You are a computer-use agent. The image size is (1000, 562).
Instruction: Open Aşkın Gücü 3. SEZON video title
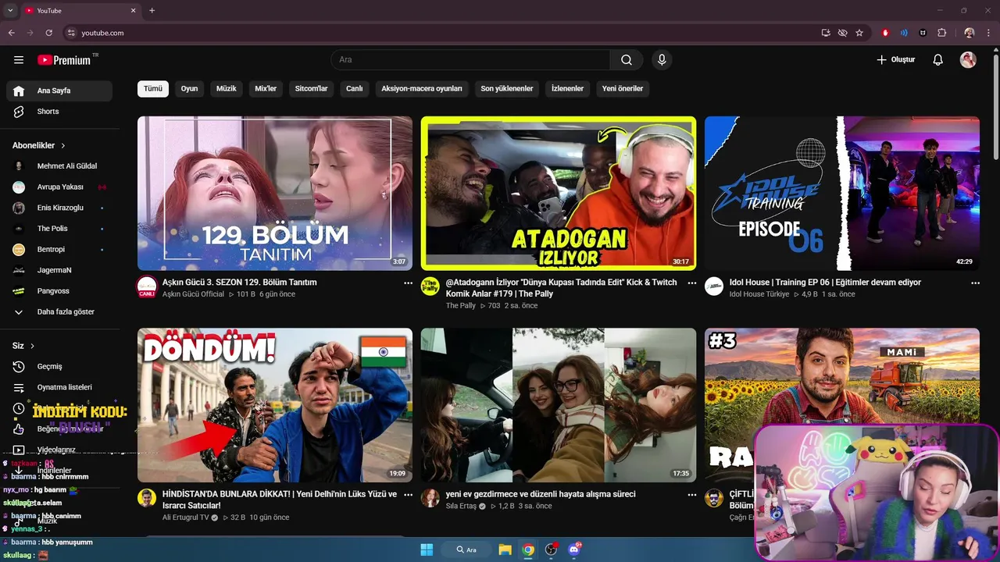pos(240,283)
